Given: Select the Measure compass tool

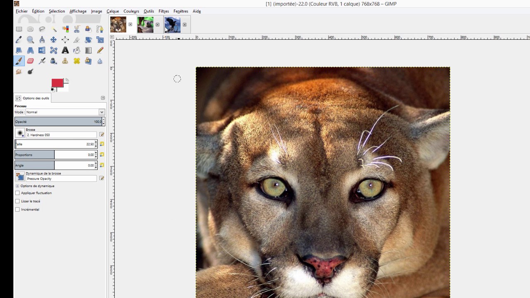Looking at the screenshot, I should [x=42, y=40].
